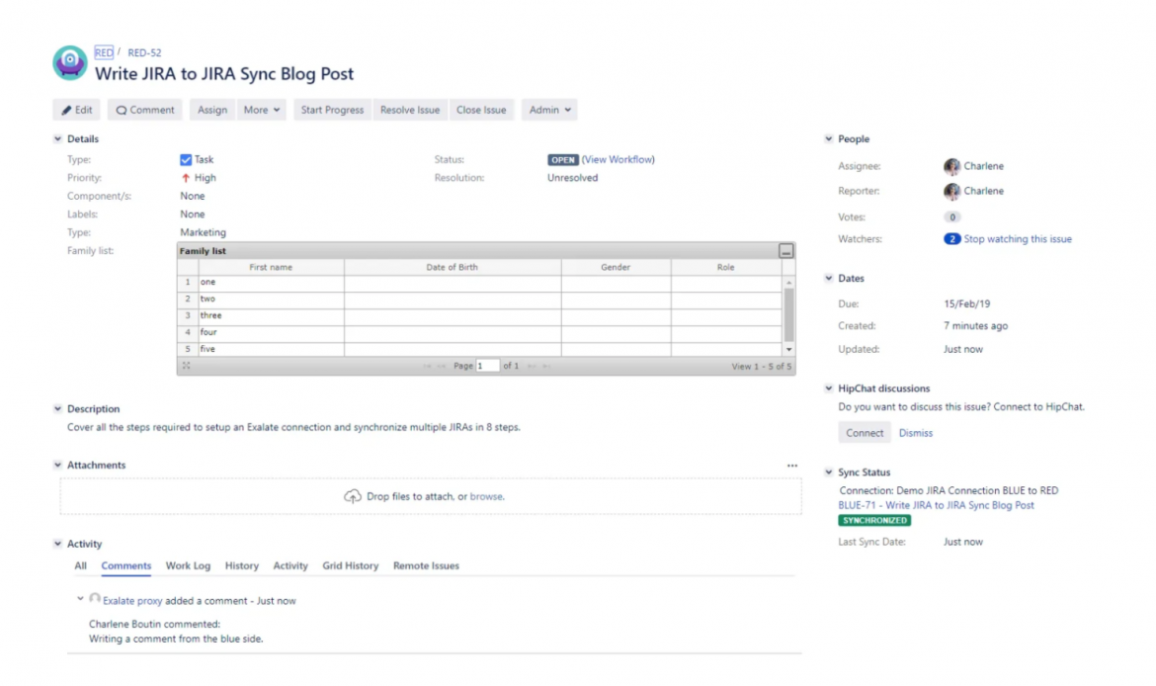This screenshot has height=686, width=1156.
Task: Click the project avatar icon
Action: coord(70,62)
